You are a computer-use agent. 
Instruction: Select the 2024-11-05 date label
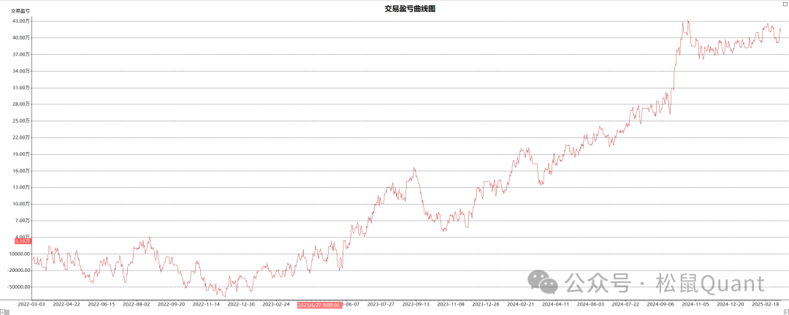(x=695, y=303)
